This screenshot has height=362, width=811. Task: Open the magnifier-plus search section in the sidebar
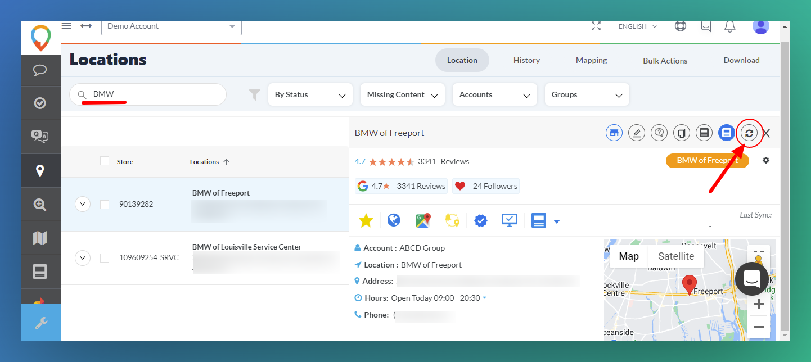40,205
